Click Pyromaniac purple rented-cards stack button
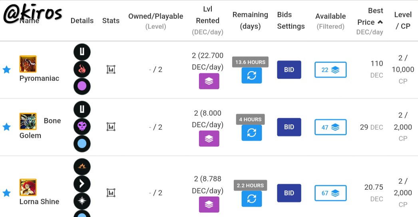The height and width of the screenshot is (217, 418). [209, 81]
